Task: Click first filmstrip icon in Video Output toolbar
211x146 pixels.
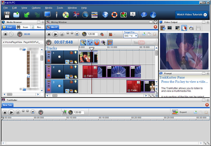Action: click(163, 28)
